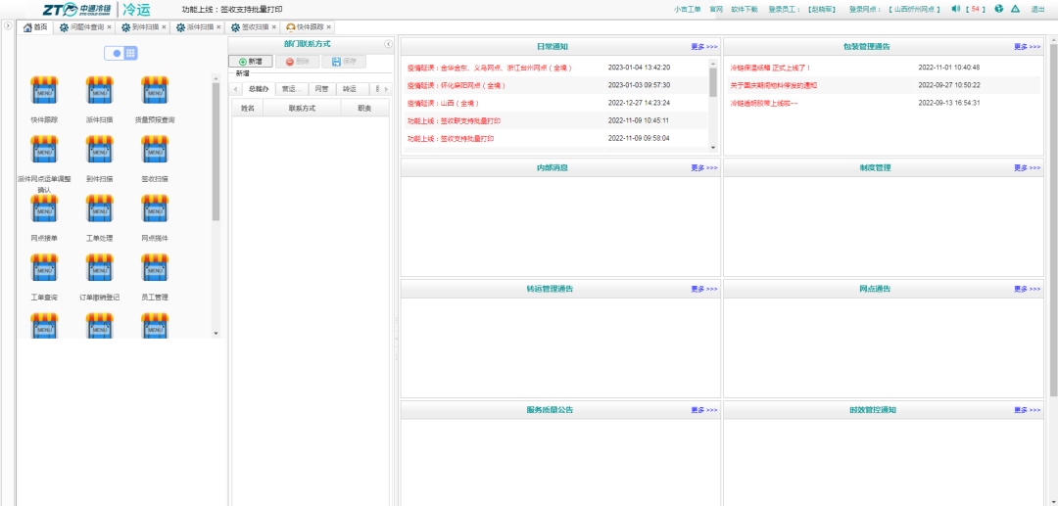Open notice 关于国庆期间物料停发的通知
The width and height of the screenshot is (1058, 506).
pyautogui.click(x=773, y=85)
